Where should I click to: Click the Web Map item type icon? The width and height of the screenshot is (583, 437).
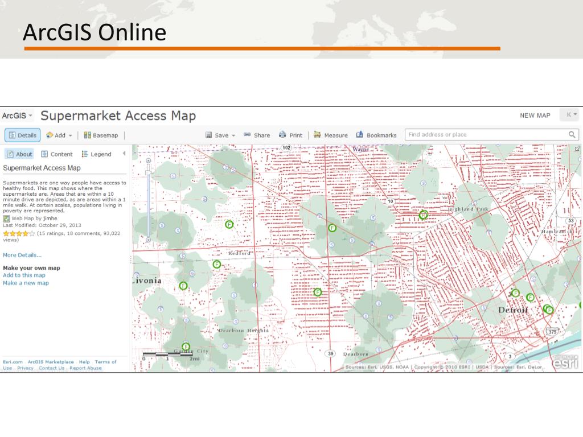point(6,218)
